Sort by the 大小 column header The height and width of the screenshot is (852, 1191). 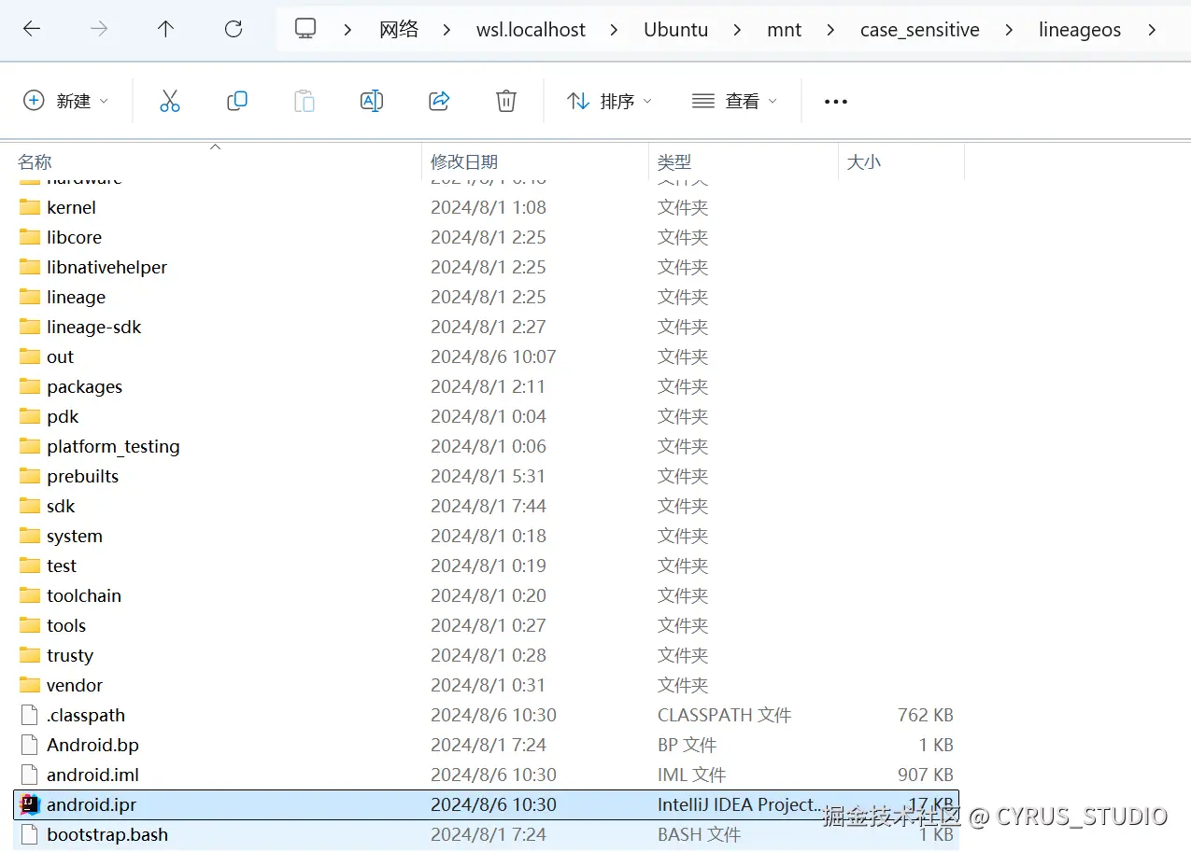pyautogui.click(x=863, y=161)
